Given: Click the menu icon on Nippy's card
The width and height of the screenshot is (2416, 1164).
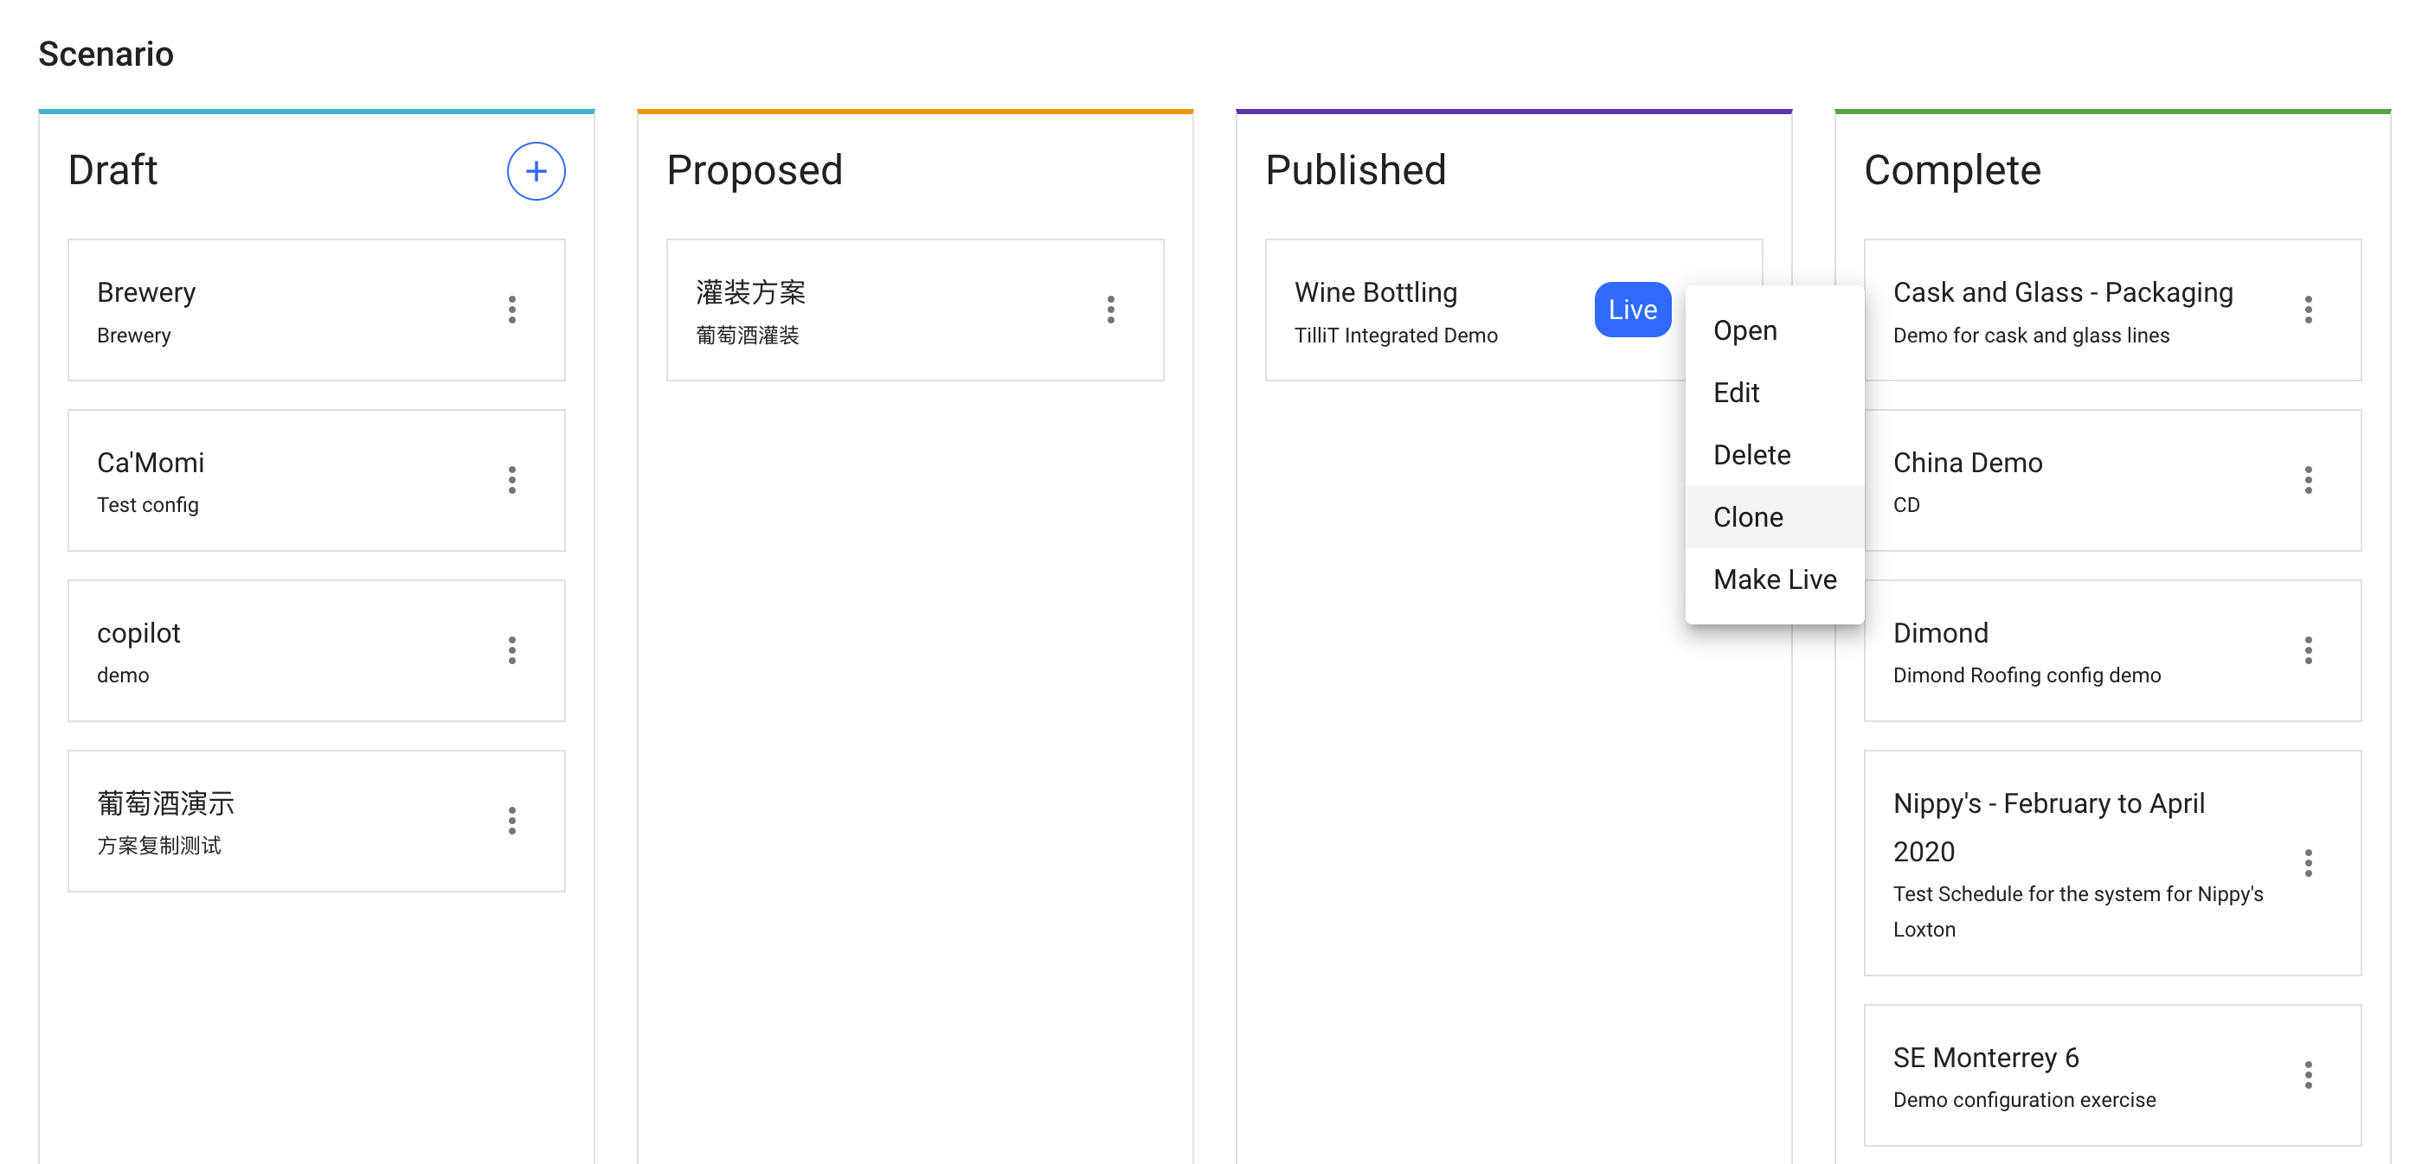Looking at the screenshot, I should [x=2309, y=865].
